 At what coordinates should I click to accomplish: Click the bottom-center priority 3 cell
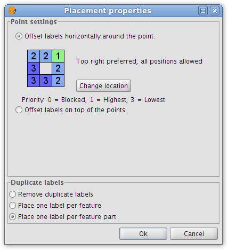[x=46, y=81]
